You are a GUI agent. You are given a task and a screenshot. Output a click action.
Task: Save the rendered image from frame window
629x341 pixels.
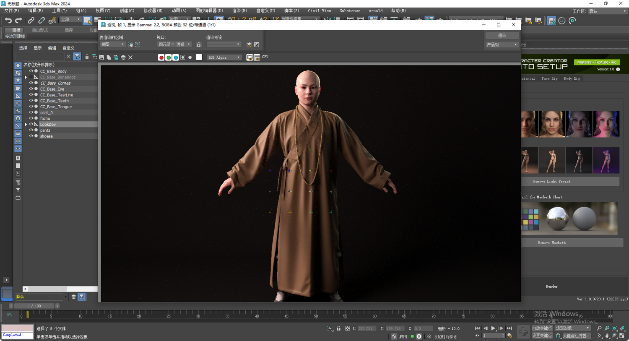tap(101, 57)
